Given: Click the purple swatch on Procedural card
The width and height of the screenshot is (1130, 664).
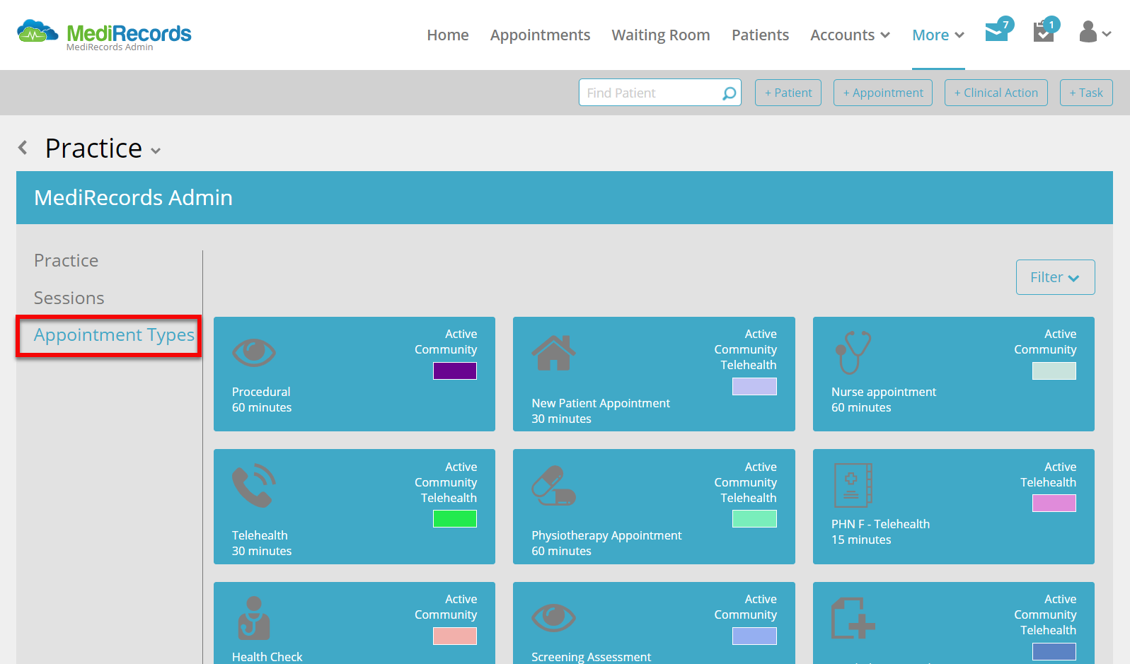Looking at the screenshot, I should (x=455, y=371).
